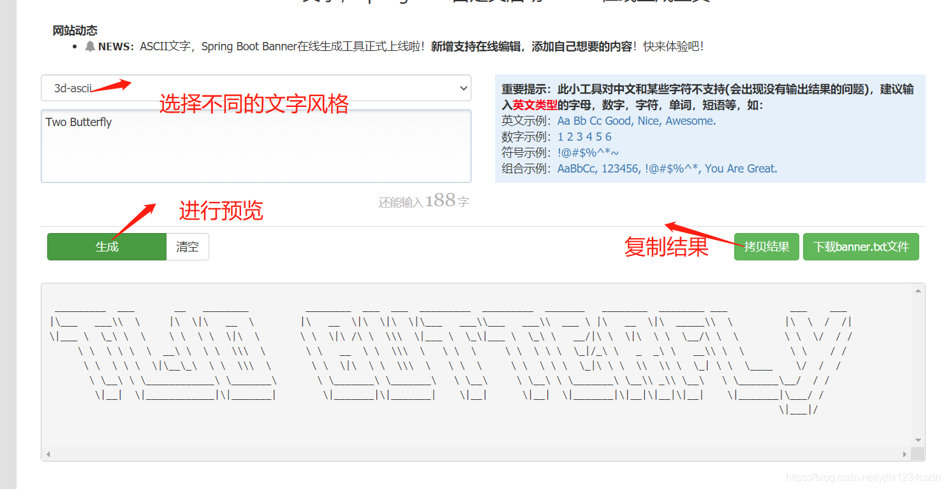Click the 'You Are Great' example link

coord(740,168)
